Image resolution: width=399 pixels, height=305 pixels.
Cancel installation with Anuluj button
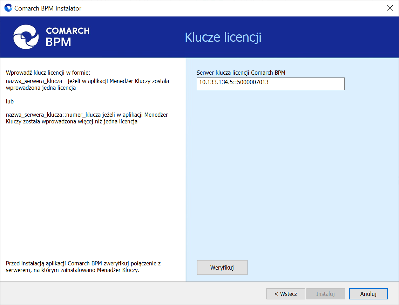click(x=368, y=294)
